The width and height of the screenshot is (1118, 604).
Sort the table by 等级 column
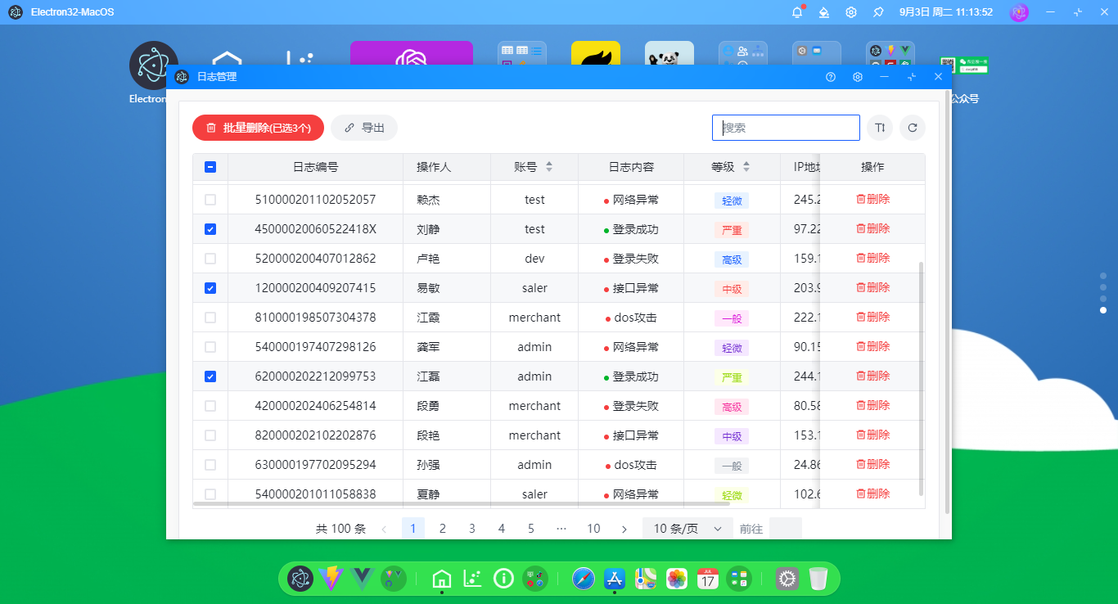click(x=746, y=167)
